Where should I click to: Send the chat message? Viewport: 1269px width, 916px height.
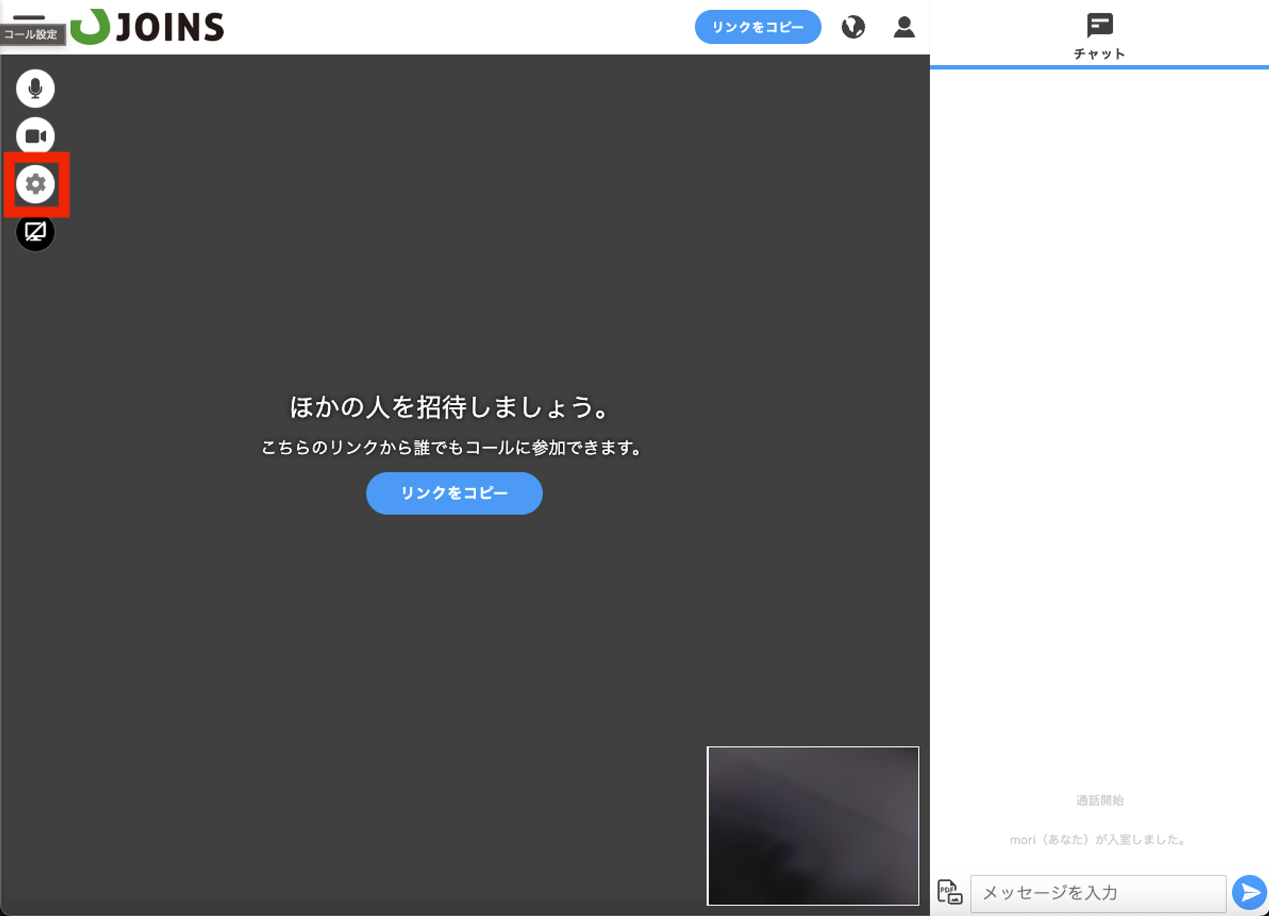tap(1249, 892)
